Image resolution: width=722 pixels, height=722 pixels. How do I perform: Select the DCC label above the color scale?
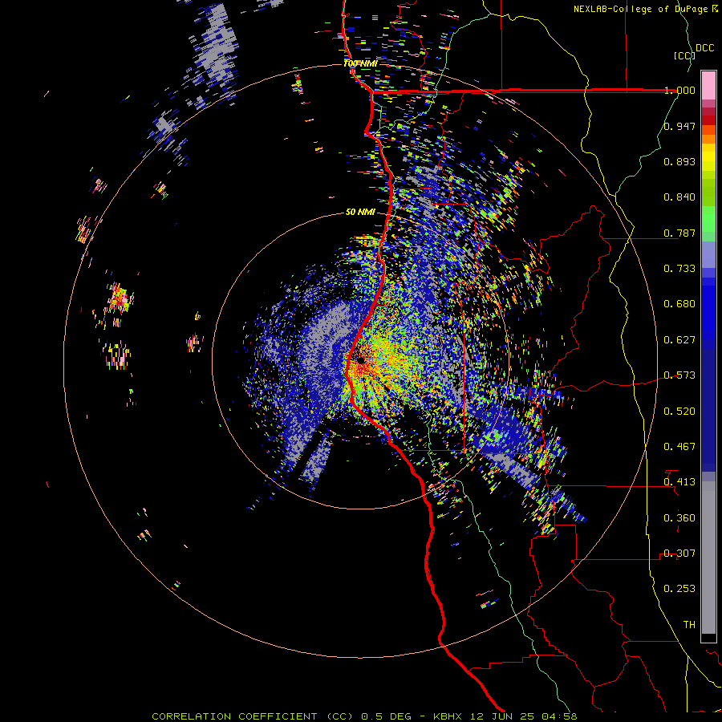coord(704,48)
